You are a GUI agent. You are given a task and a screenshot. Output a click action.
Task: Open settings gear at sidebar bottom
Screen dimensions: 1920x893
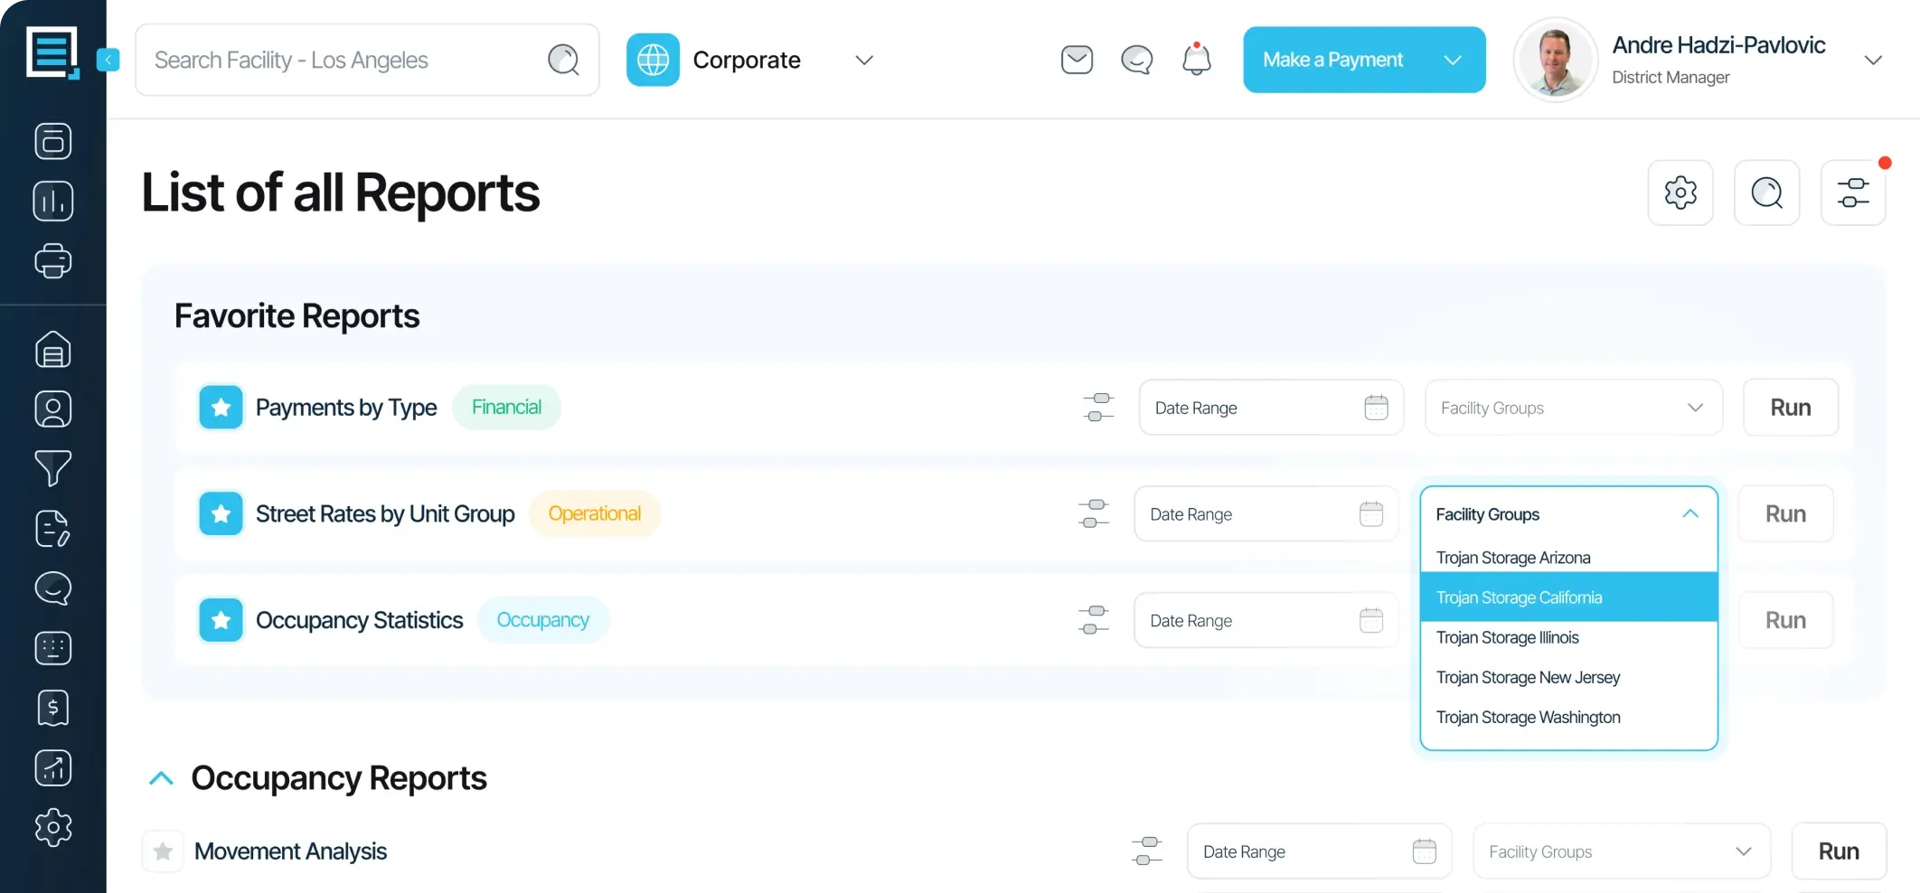(53, 827)
